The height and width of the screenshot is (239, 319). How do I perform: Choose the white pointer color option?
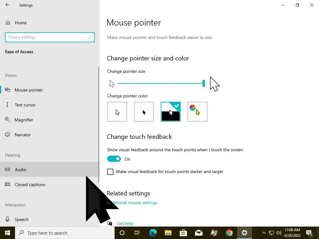click(117, 112)
